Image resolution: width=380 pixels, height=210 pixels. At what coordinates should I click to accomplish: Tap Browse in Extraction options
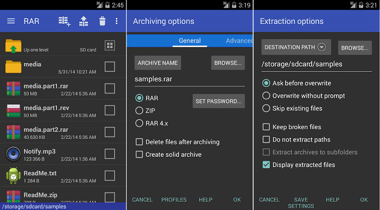tap(355, 48)
